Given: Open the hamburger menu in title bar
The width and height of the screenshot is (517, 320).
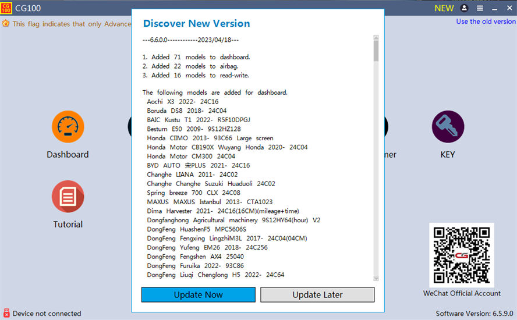Looking at the screenshot, I should click(x=480, y=8).
